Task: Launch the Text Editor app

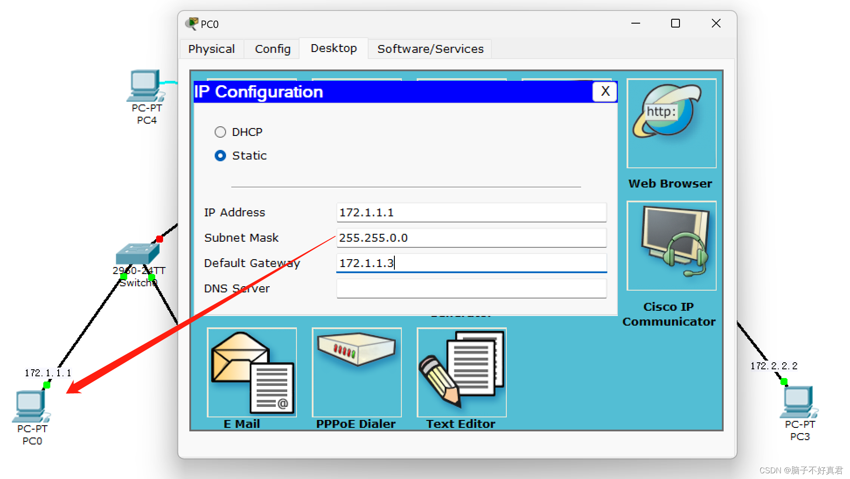Action: point(461,372)
